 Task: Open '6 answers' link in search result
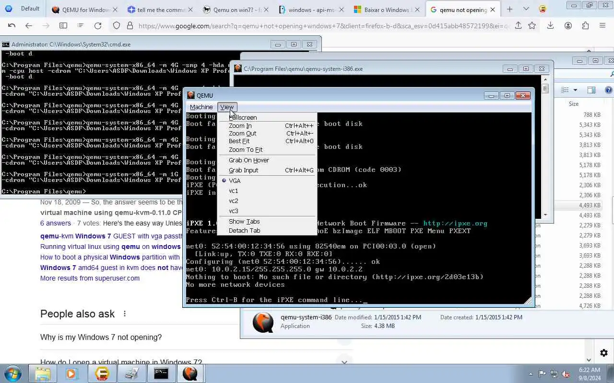(x=56, y=223)
